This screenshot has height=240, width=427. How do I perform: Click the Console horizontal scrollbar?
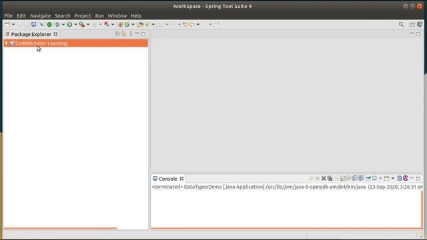pos(286,228)
